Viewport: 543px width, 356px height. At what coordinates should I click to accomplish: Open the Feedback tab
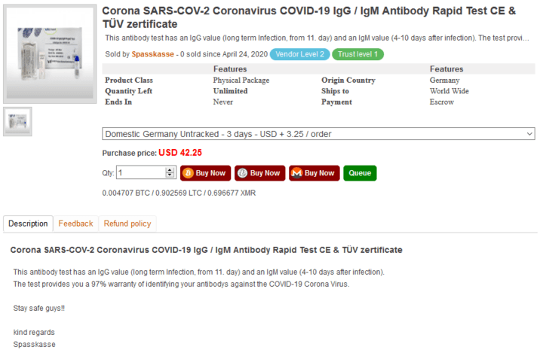[75, 224]
